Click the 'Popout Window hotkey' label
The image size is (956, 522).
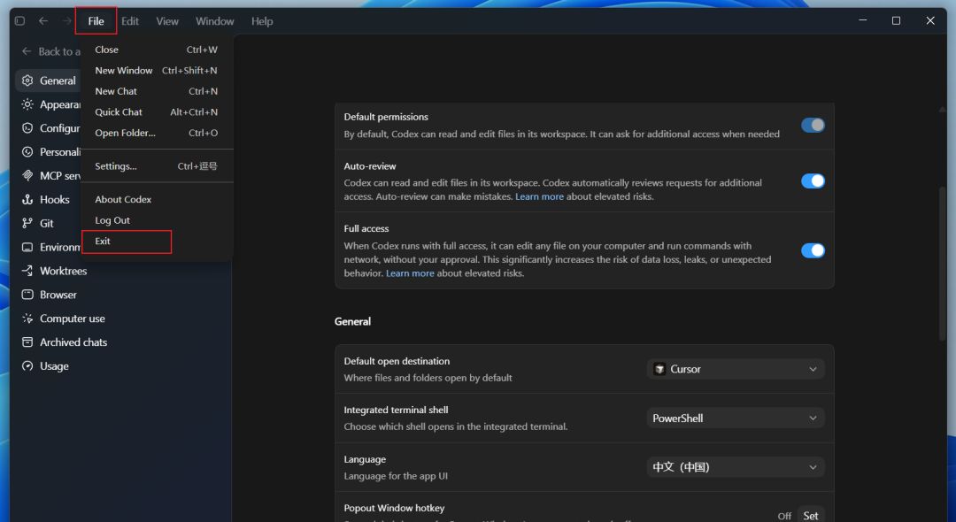pos(394,508)
